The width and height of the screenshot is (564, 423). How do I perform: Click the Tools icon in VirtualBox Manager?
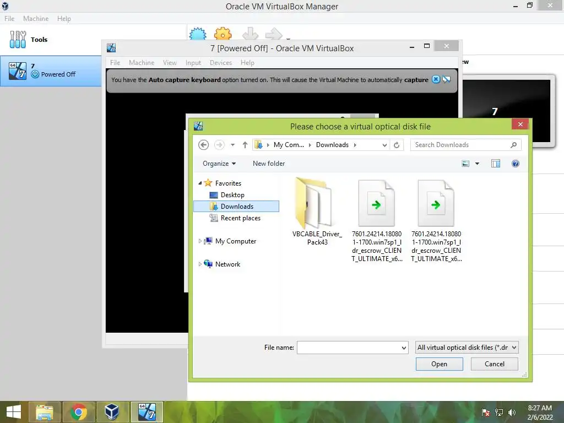pos(18,39)
